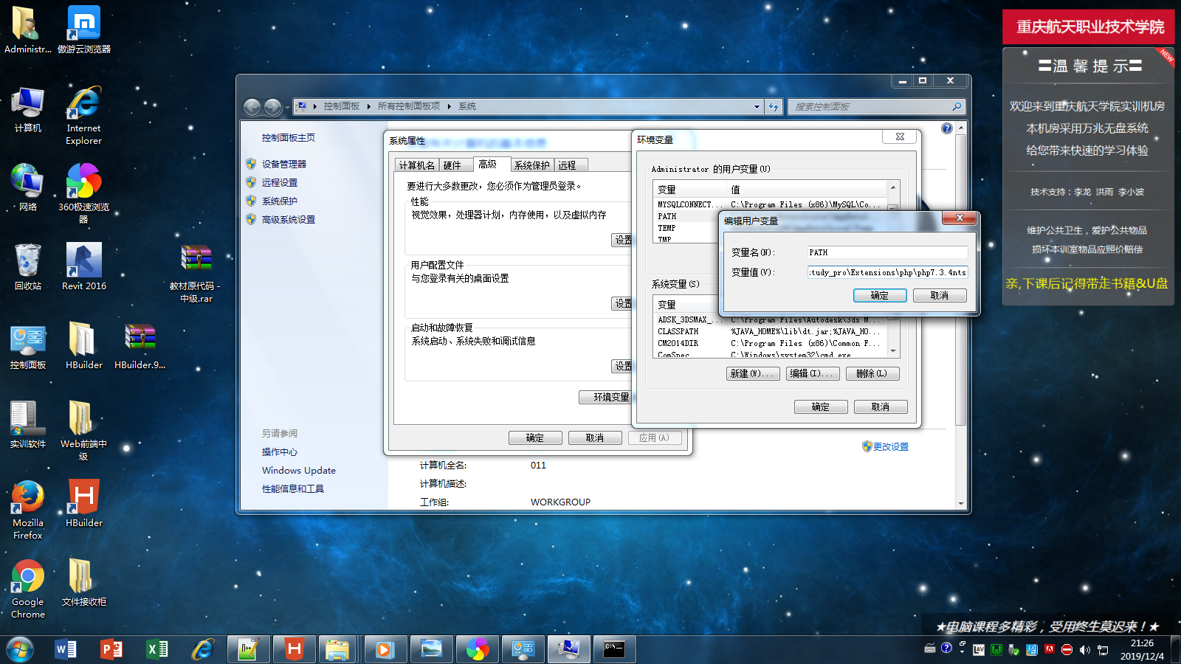Click 编辑(I)... system variable button
The image size is (1181, 664).
point(812,373)
